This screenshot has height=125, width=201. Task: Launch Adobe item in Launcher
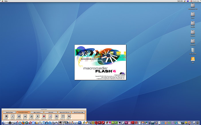point(6,116)
